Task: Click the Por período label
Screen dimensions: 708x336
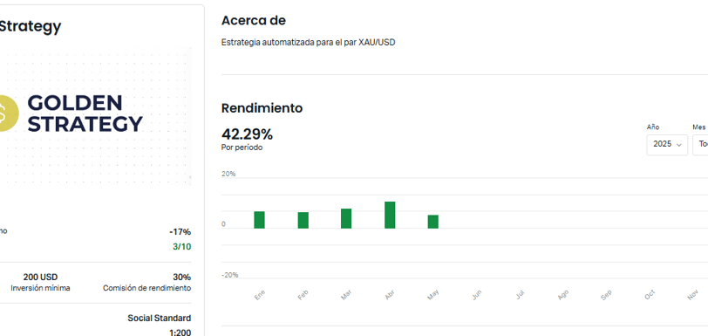Action: click(x=242, y=147)
